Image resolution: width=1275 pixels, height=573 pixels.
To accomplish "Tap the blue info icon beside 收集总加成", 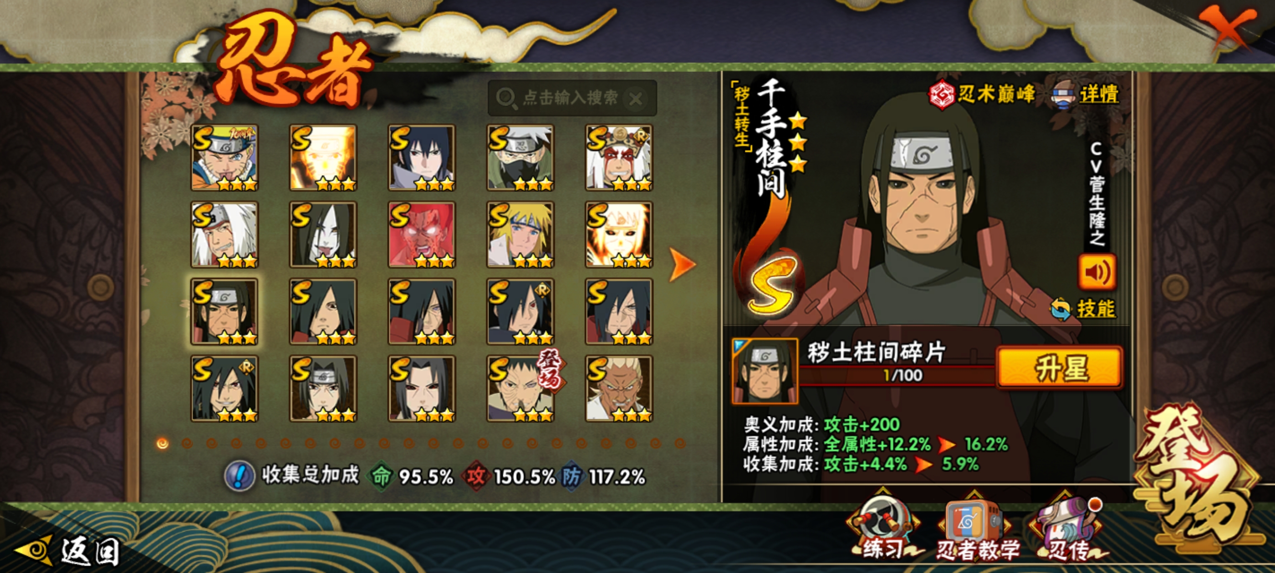I will coord(240,476).
